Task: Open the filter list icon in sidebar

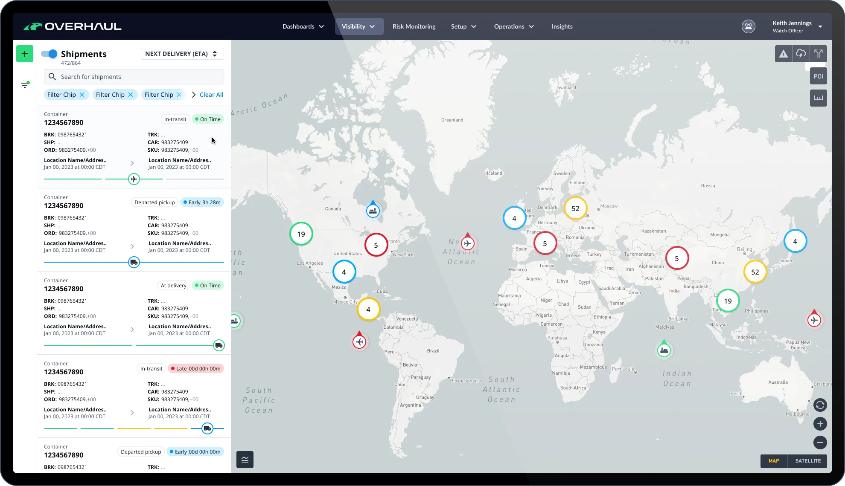Action: [x=25, y=85]
